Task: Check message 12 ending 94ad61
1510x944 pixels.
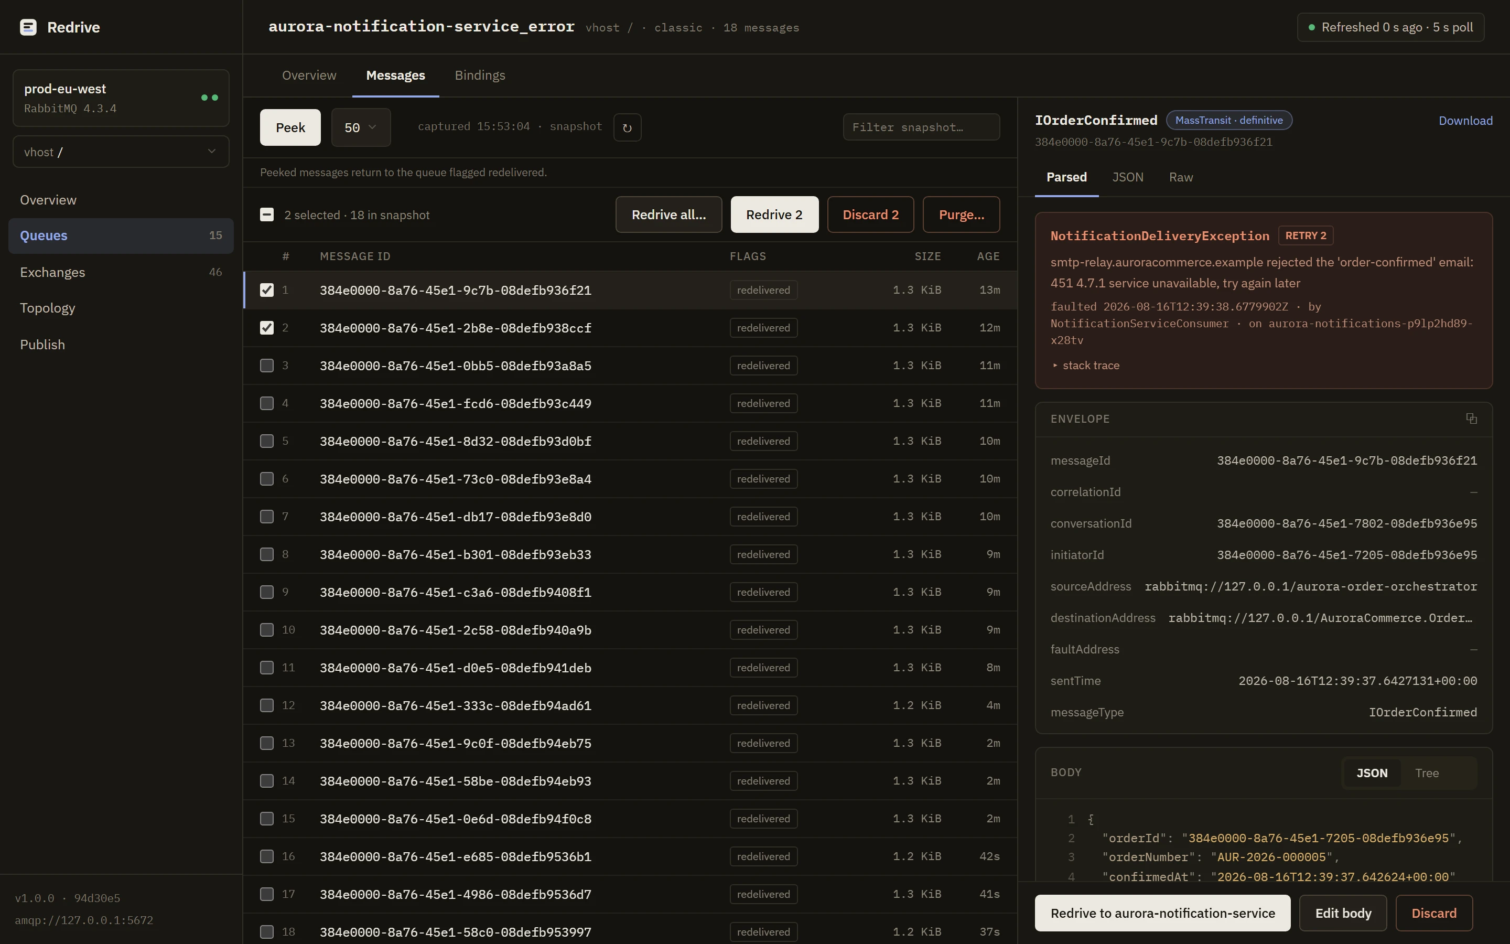Action: (266, 705)
